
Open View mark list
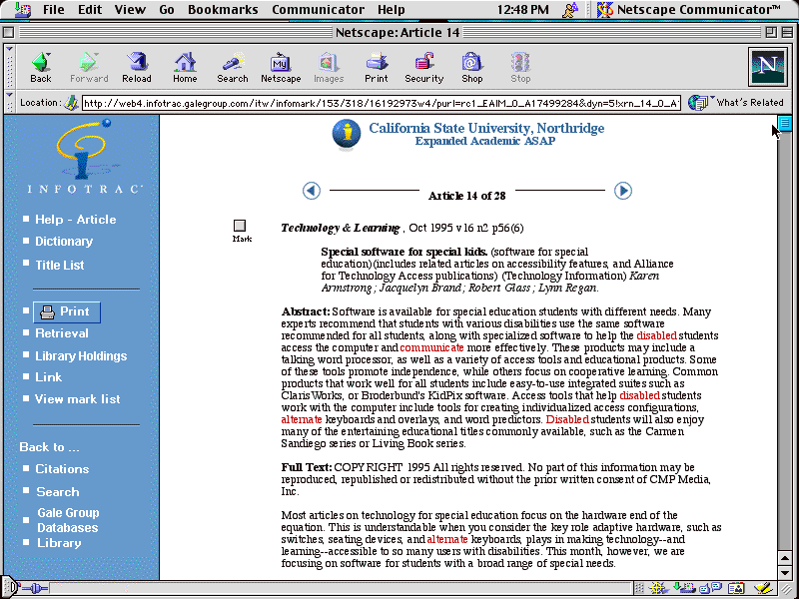[78, 399]
